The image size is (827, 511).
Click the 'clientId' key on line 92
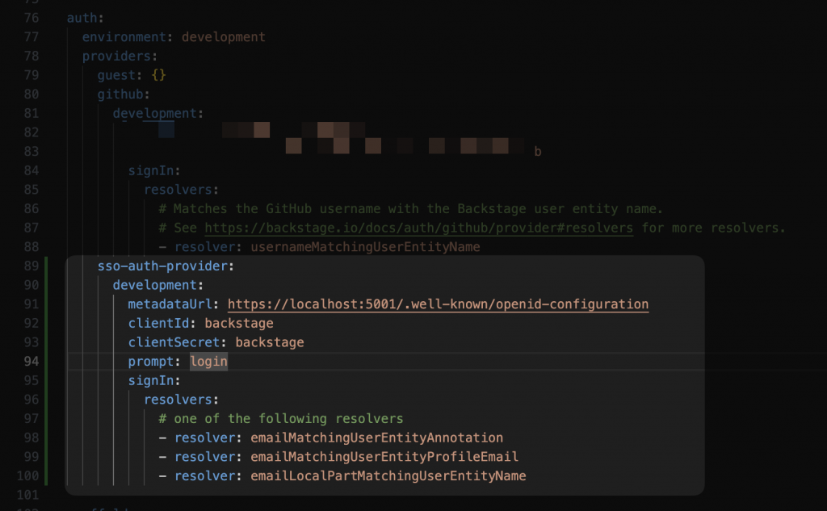[159, 323]
